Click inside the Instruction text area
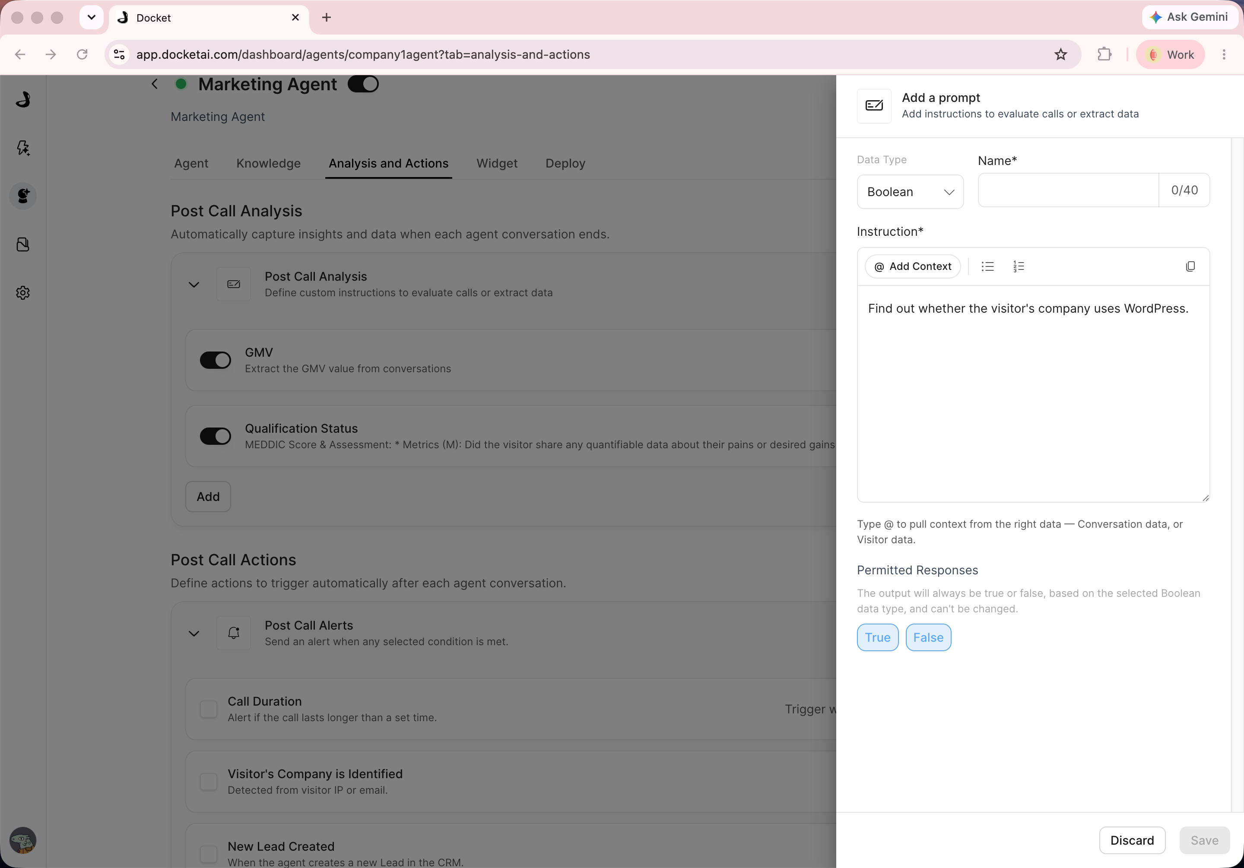The width and height of the screenshot is (1244, 868). point(1033,394)
